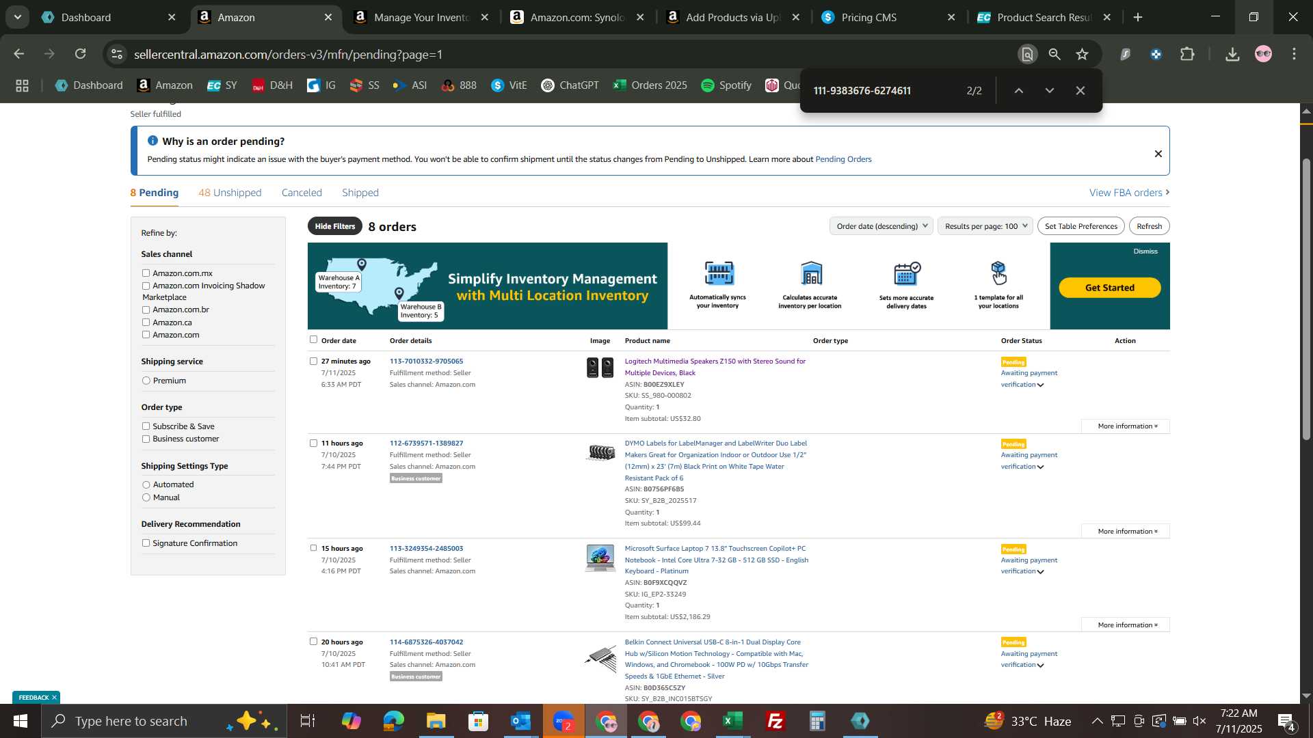Enable the Signature Confirmation filter
This screenshot has width=1313, height=738.
pyautogui.click(x=146, y=543)
